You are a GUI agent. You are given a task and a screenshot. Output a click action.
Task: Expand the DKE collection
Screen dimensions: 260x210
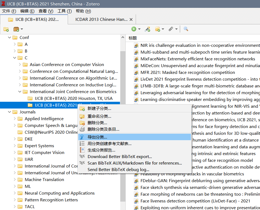point(15,139)
